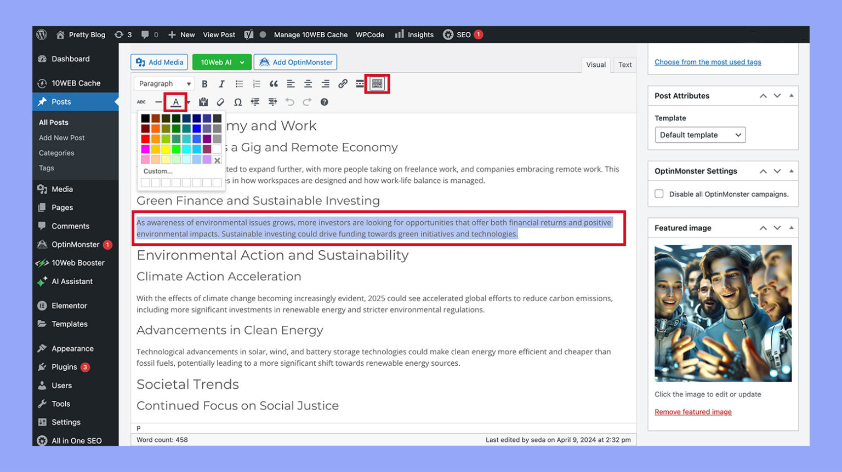Click the featured image thumbnail
842x472 pixels.
[x=722, y=313]
